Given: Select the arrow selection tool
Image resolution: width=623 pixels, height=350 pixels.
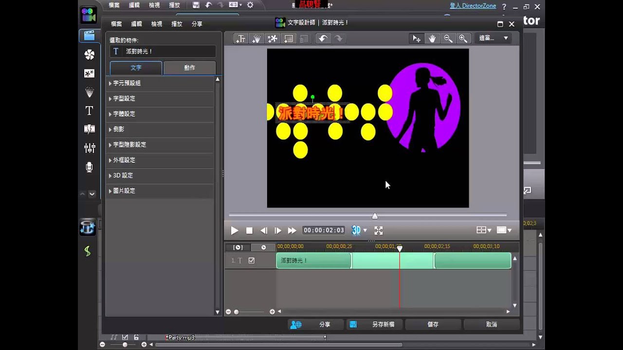Looking at the screenshot, I should click(x=417, y=38).
